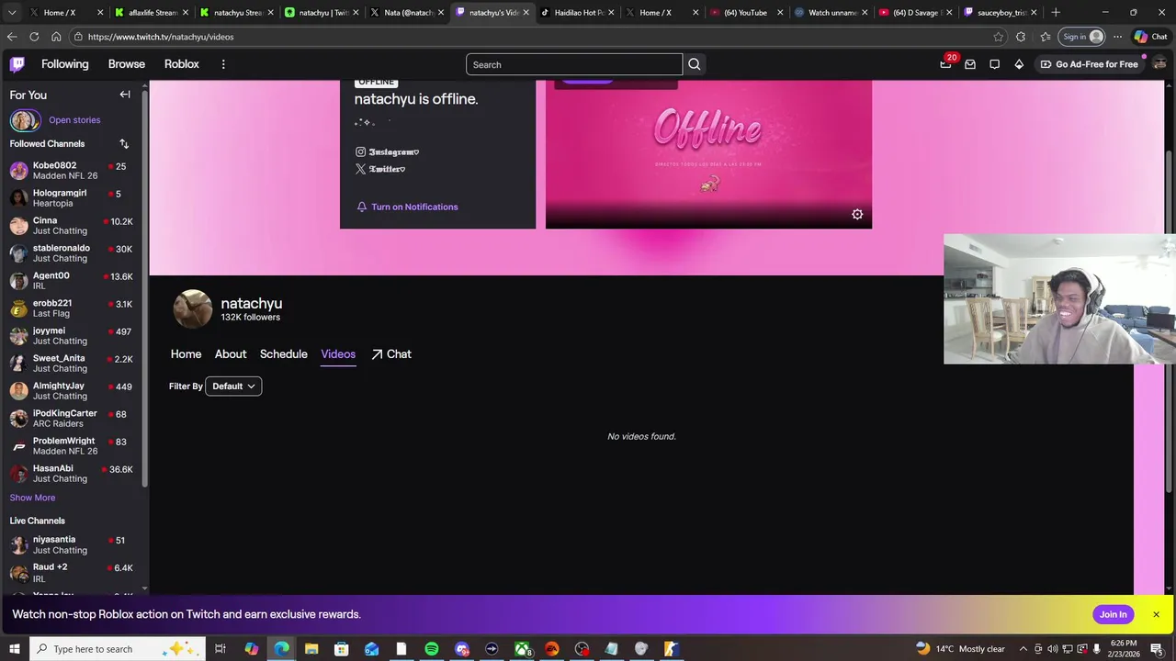The width and height of the screenshot is (1176, 661).
Task: Switch to the Home channel tab
Action: pos(186,354)
